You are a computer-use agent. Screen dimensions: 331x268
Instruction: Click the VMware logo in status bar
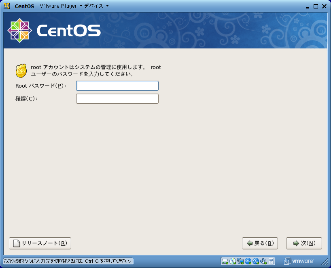(299, 261)
